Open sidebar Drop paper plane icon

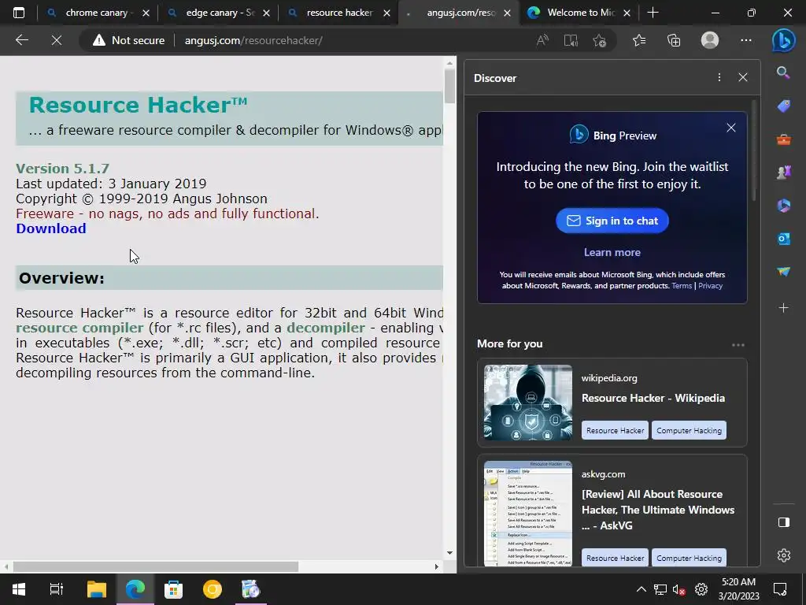[x=783, y=272]
